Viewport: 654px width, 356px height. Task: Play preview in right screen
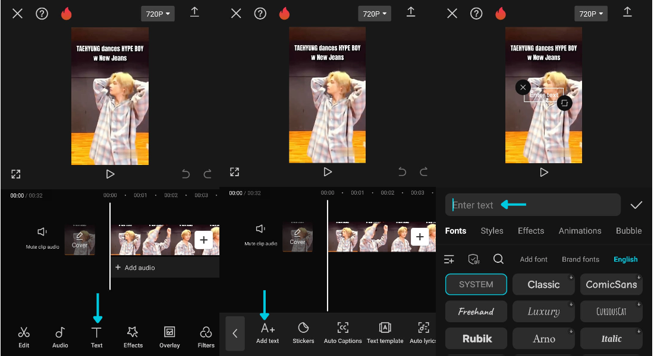click(543, 172)
